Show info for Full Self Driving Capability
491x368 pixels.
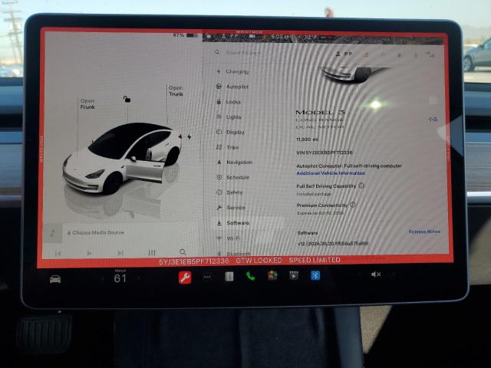pos(361,186)
